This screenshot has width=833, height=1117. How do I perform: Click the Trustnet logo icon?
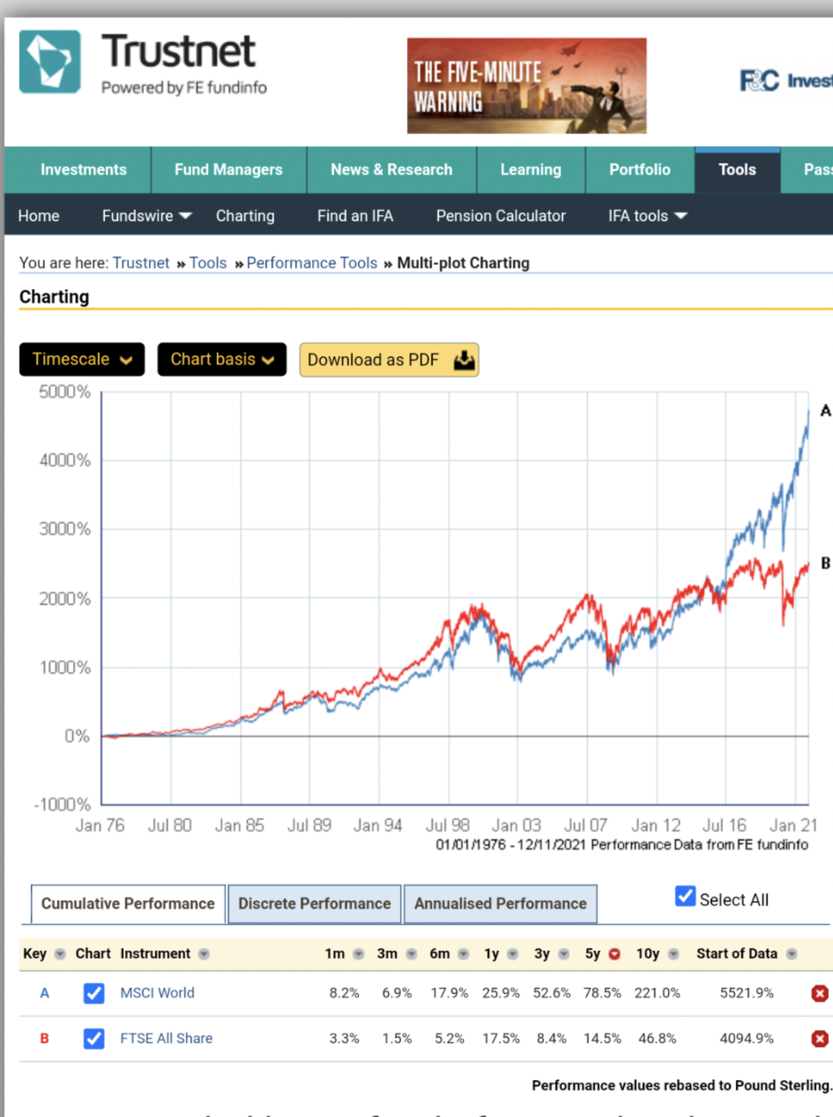point(50,62)
